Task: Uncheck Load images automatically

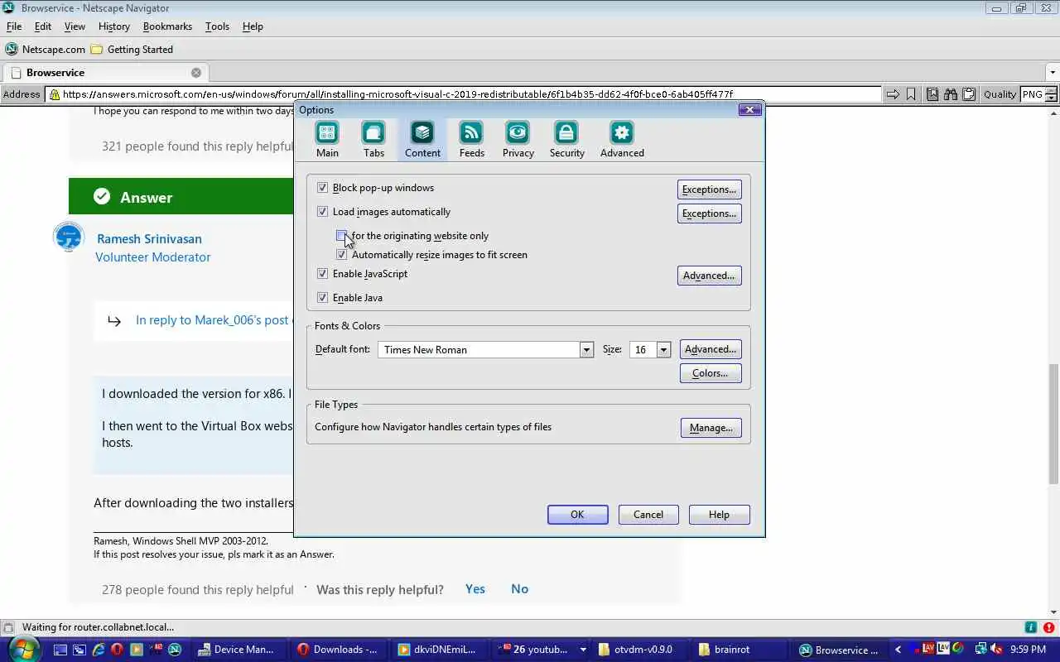Action: click(x=323, y=212)
